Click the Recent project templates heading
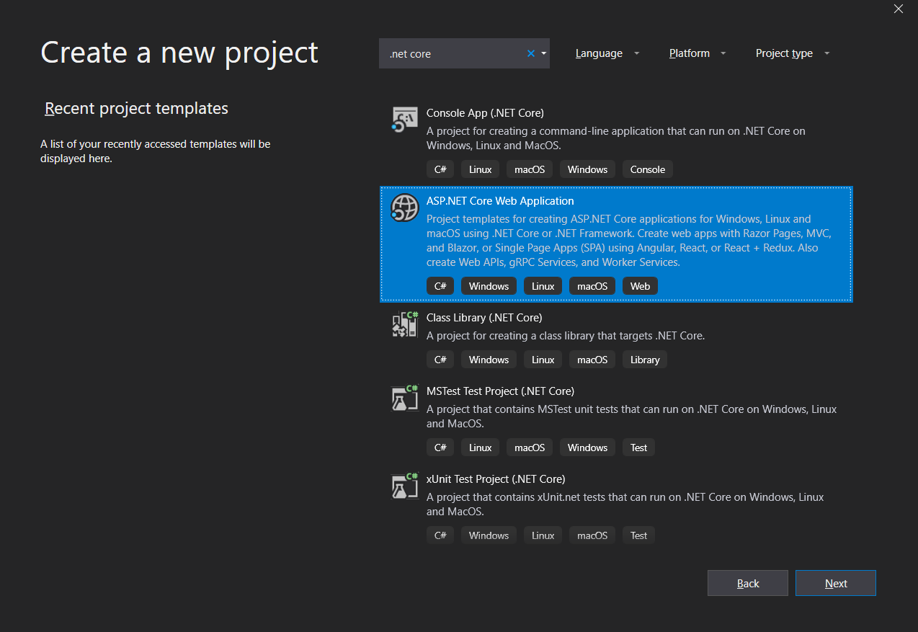The height and width of the screenshot is (632, 918). point(135,108)
